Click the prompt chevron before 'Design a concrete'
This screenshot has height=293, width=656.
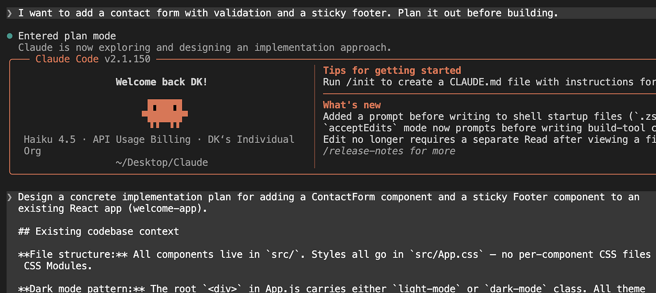9,197
